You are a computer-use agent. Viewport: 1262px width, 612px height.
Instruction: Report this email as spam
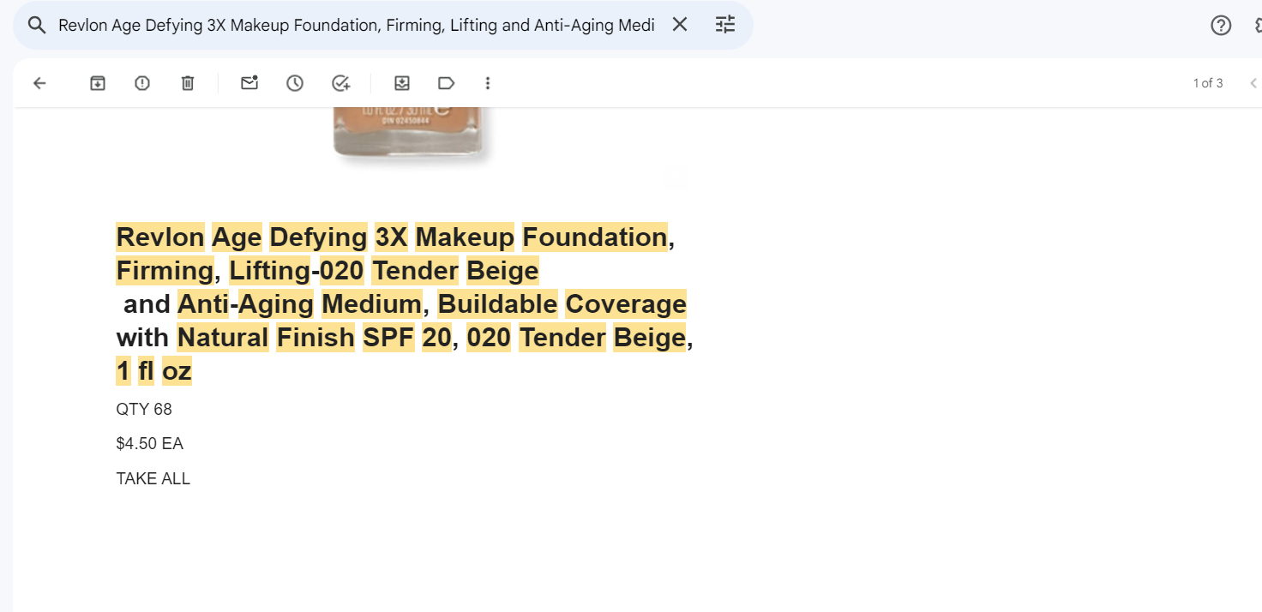coord(142,83)
